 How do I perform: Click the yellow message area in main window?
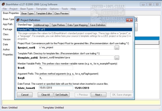(x=81, y=103)
